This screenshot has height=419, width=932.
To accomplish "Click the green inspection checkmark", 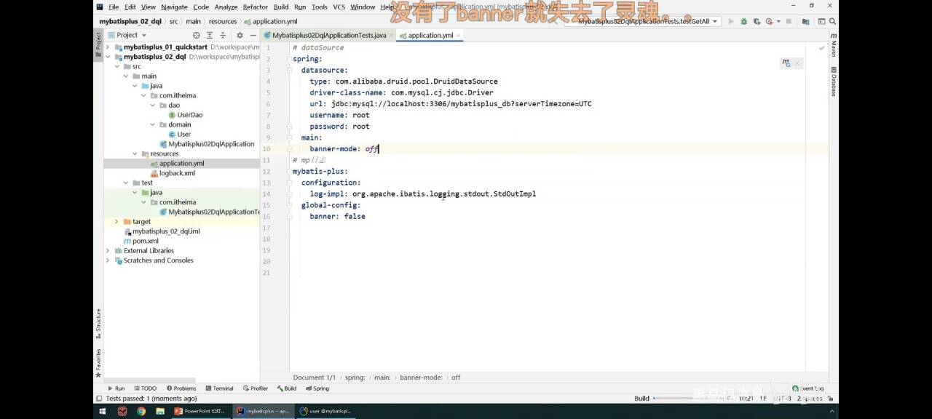I will (821, 48).
